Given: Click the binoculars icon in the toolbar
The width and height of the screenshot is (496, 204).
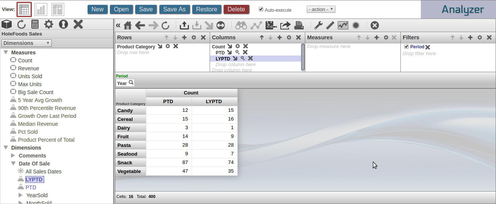Looking at the screenshot, I should pyautogui.click(x=241, y=25).
